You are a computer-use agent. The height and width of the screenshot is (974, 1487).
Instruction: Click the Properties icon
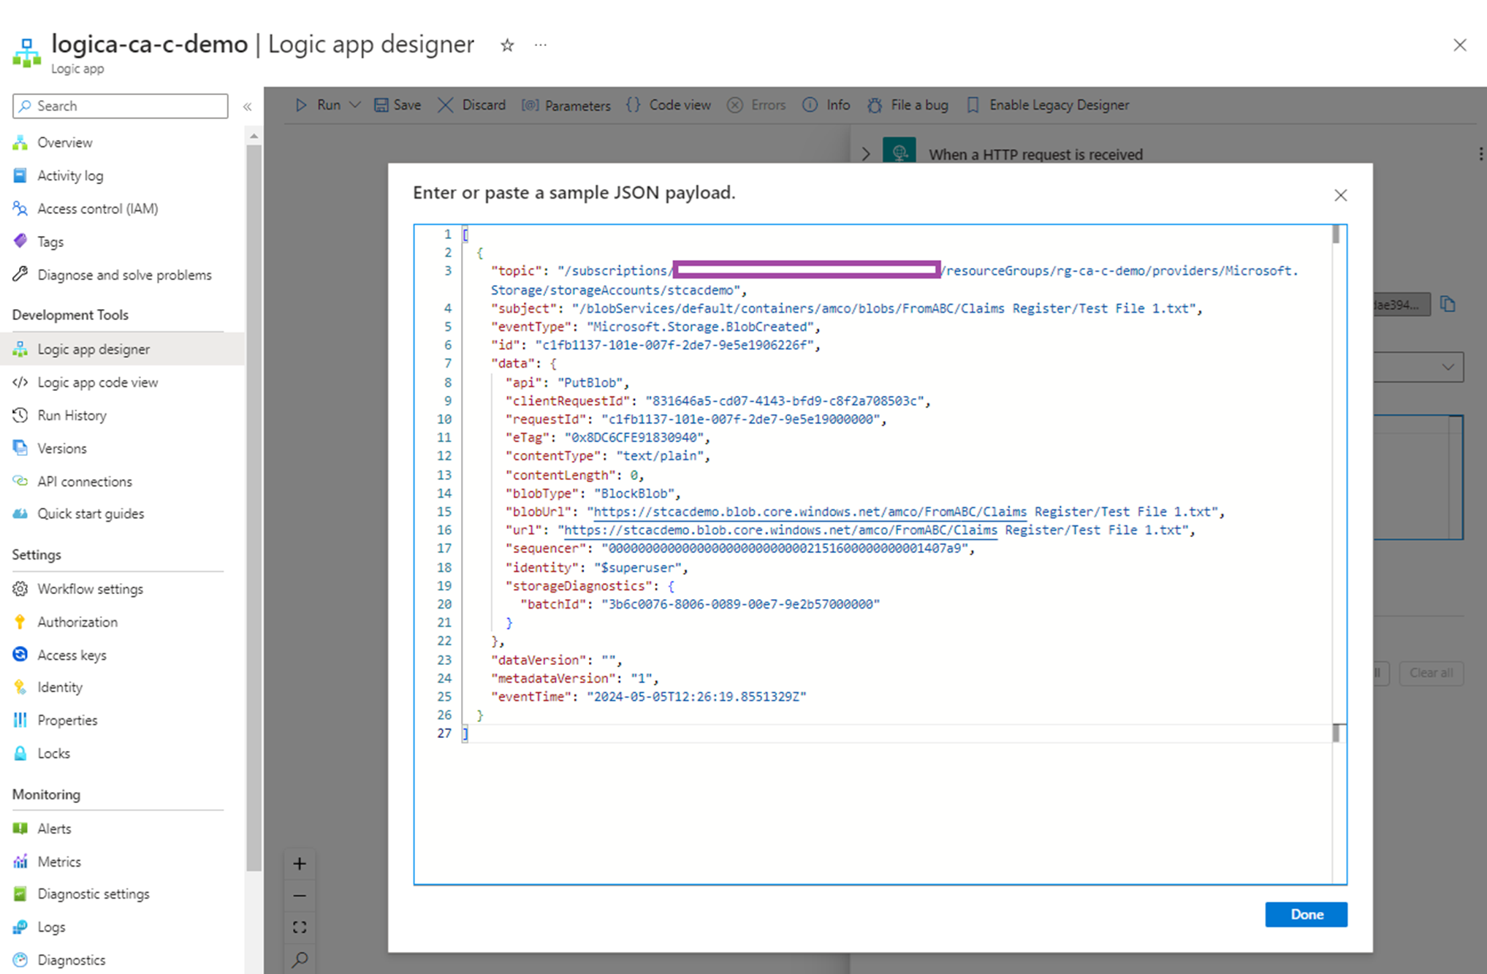pos(20,720)
